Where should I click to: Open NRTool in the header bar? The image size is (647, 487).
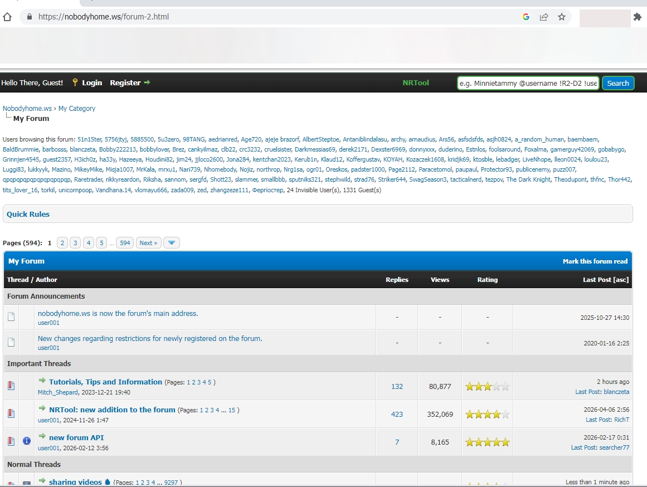[x=416, y=82]
